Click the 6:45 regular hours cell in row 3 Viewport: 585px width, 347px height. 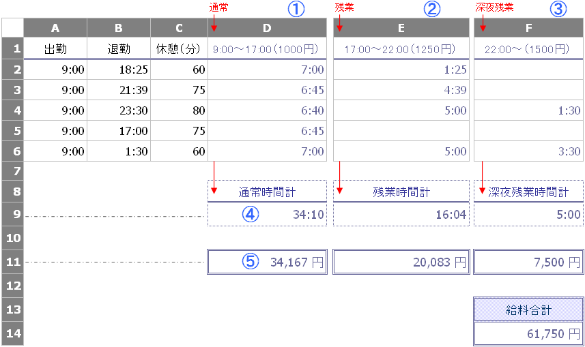(267, 90)
